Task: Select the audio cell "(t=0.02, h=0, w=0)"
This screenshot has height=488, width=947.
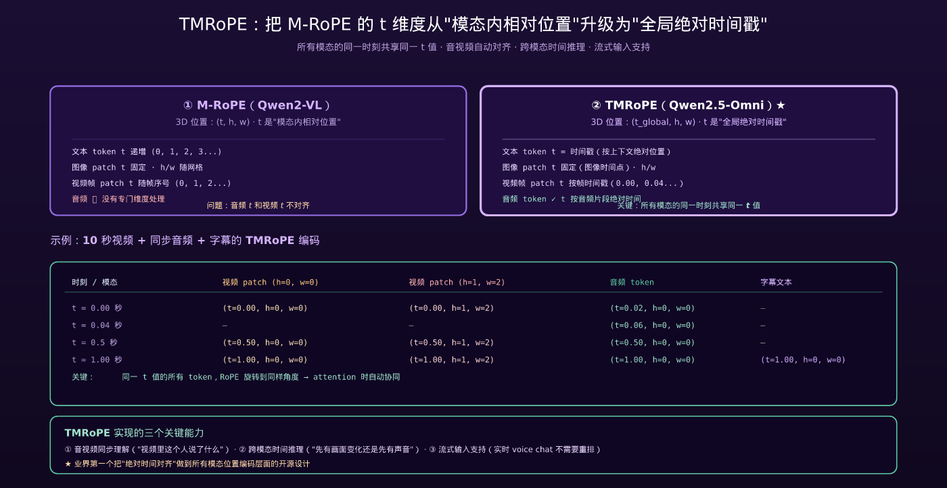Action: pyautogui.click(x=652, y=308)
